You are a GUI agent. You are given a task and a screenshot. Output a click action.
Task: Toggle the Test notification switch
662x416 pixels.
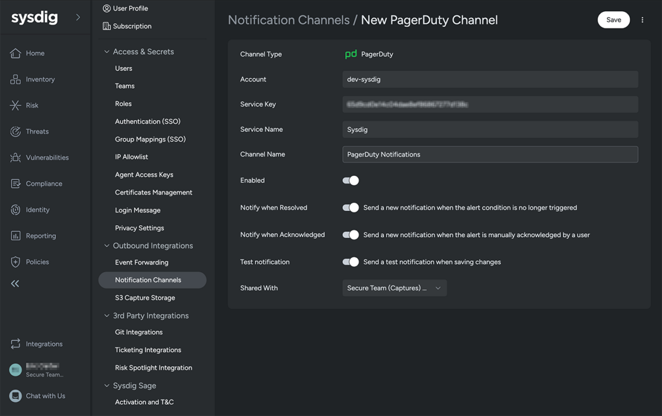[x=351, y=262]
